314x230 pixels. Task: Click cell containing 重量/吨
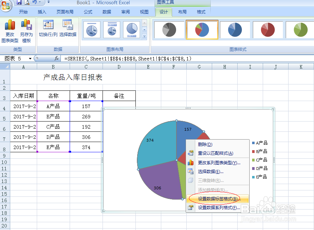point(86,96)
